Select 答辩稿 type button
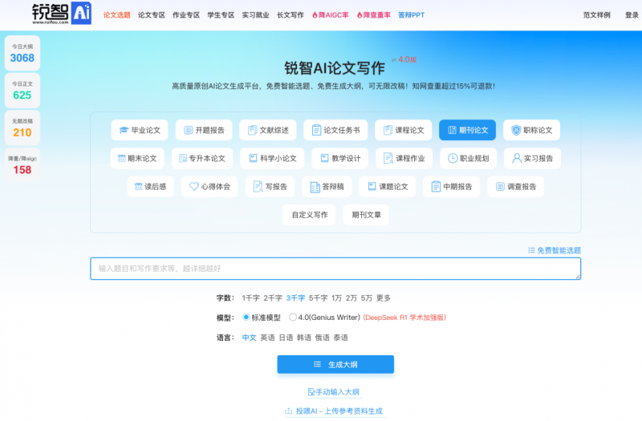Viewport: 642px width, 421px height. tap(327, 187)
